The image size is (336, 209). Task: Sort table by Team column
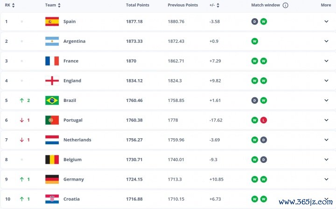point(59,5)
